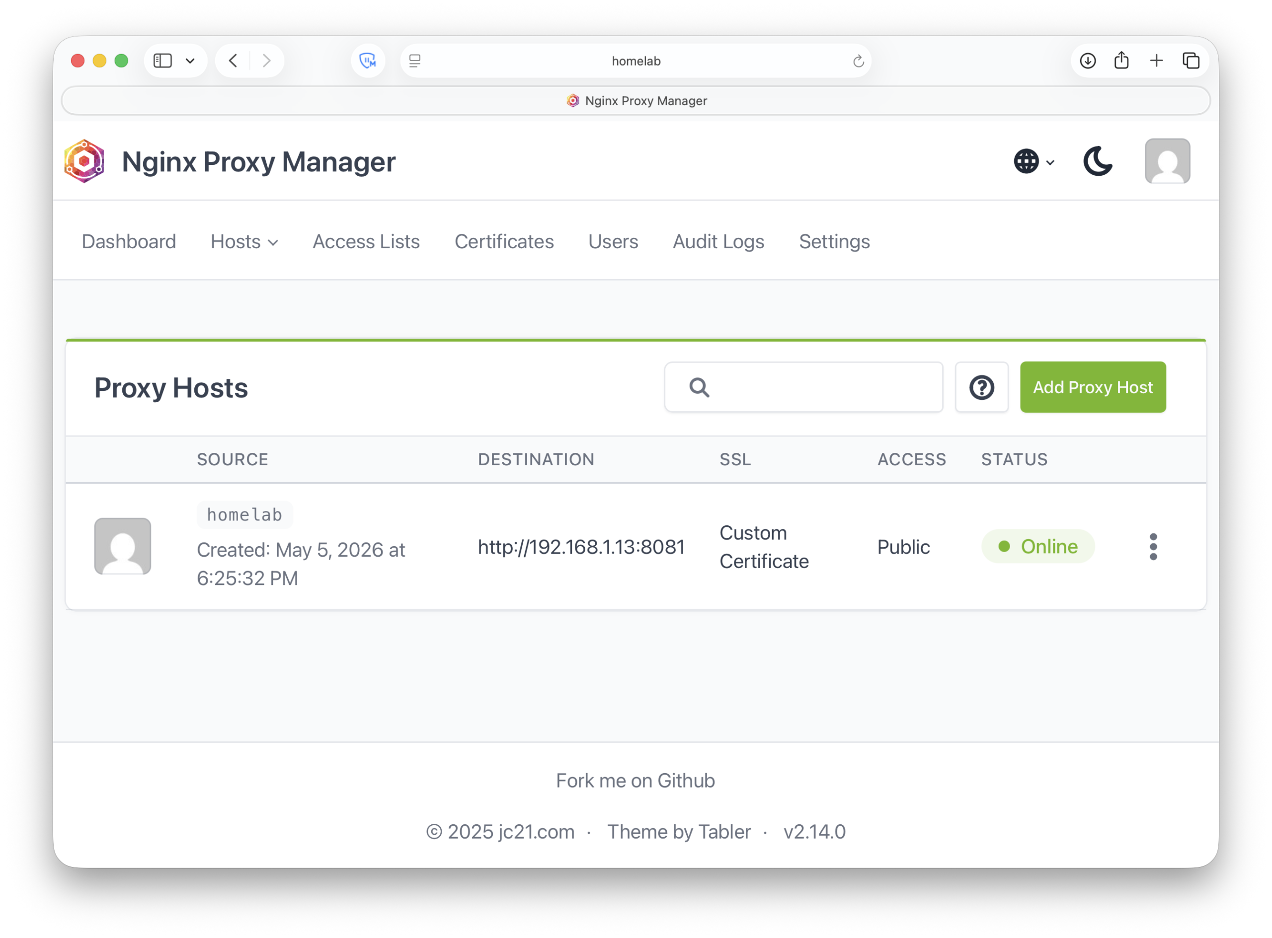Click the help question mark button

coord(982,387)
